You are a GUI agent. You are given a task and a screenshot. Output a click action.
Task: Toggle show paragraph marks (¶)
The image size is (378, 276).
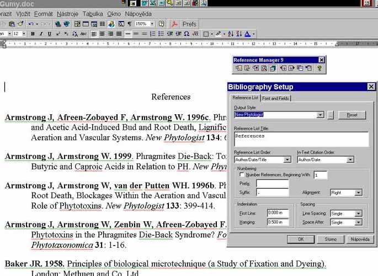pyautogui.click(x=130, y=24)
